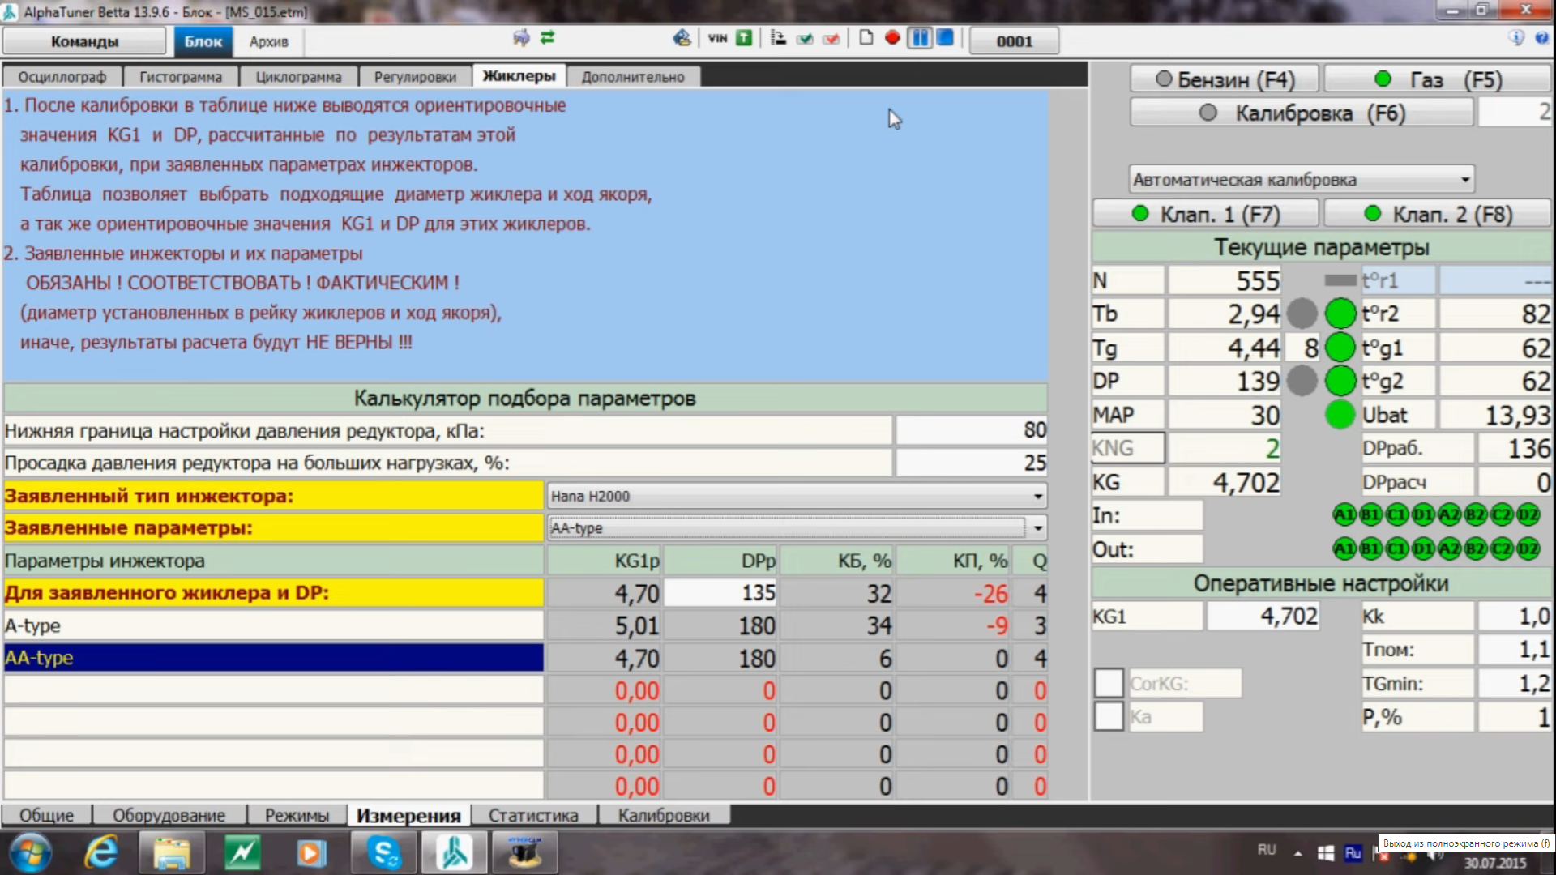Screen dimensions: 1556x875
Task: Switch to Жиклеры tab
Action: tap(519, 76)
